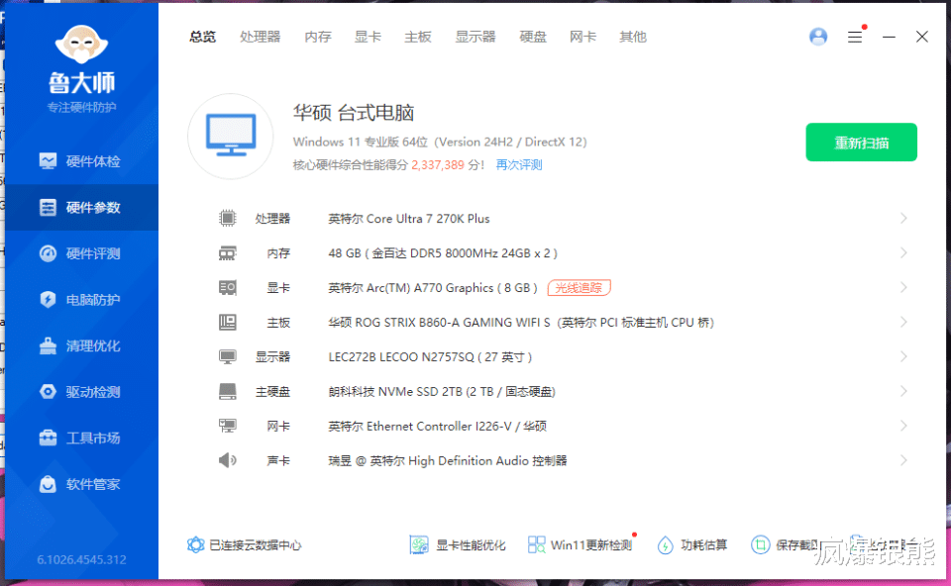Click the sound card speaker icon
951x586 pixels.
228,460
